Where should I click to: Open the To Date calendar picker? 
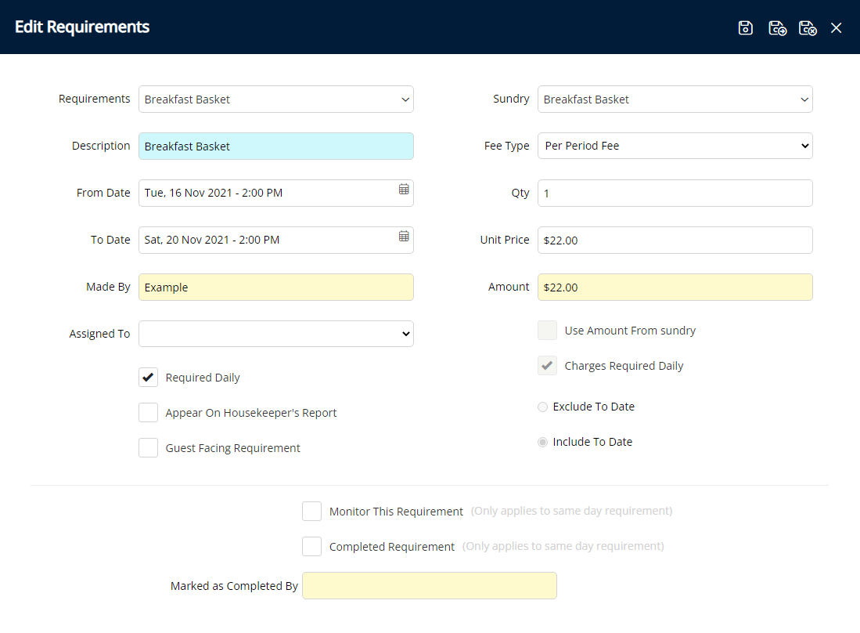[x=404, y=236]
